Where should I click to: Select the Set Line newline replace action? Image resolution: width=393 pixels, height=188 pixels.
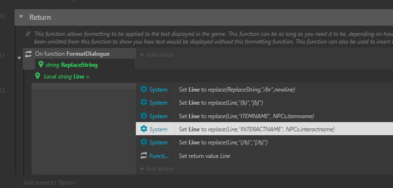coord(237,89)
